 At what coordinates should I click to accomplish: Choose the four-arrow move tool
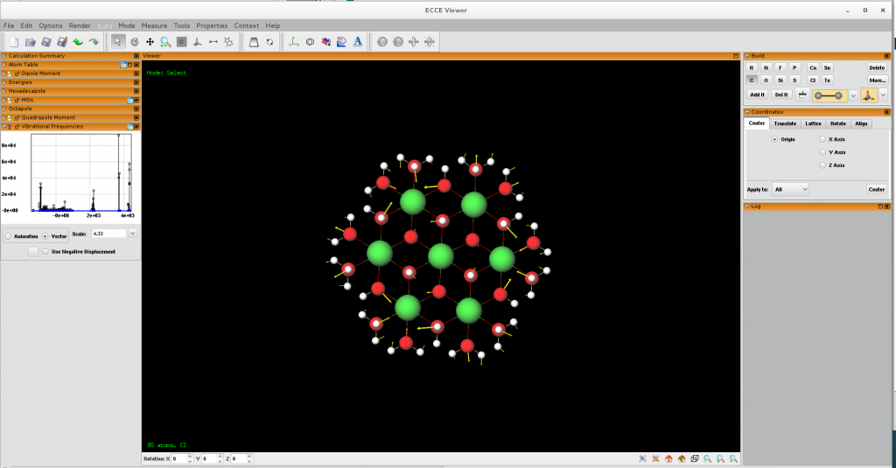pos(150,41)
